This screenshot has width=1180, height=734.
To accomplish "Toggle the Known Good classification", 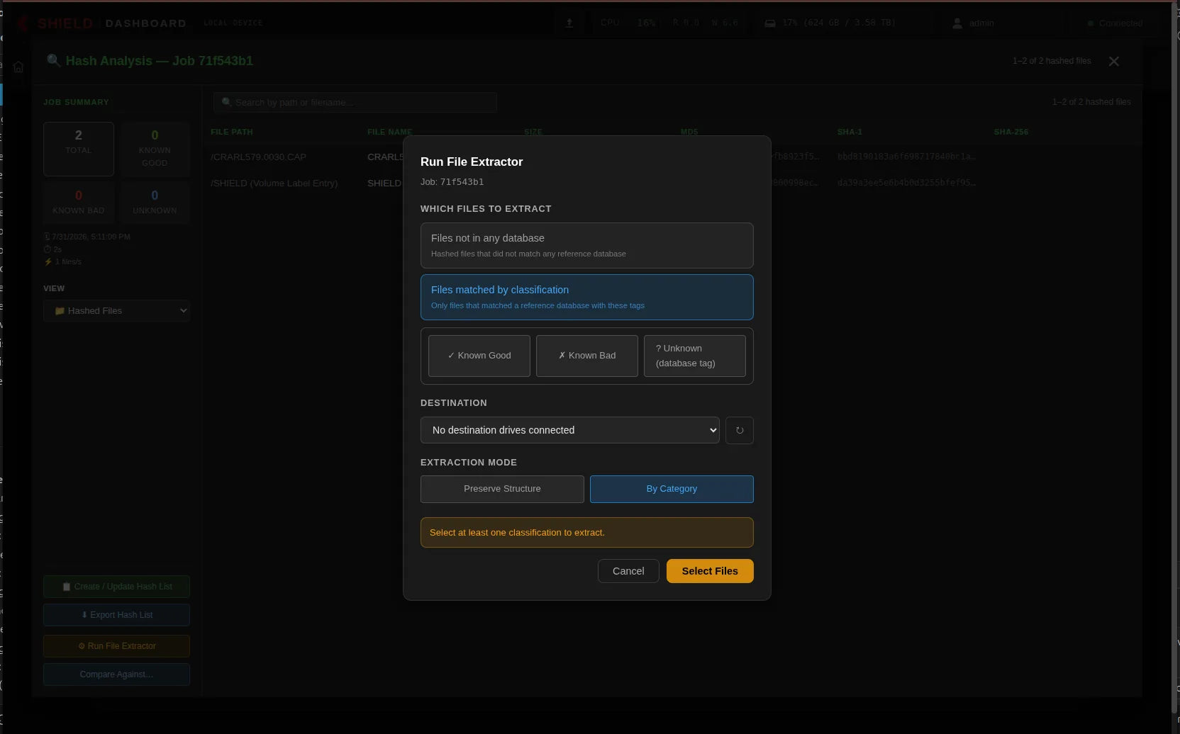I will [479, 356].
